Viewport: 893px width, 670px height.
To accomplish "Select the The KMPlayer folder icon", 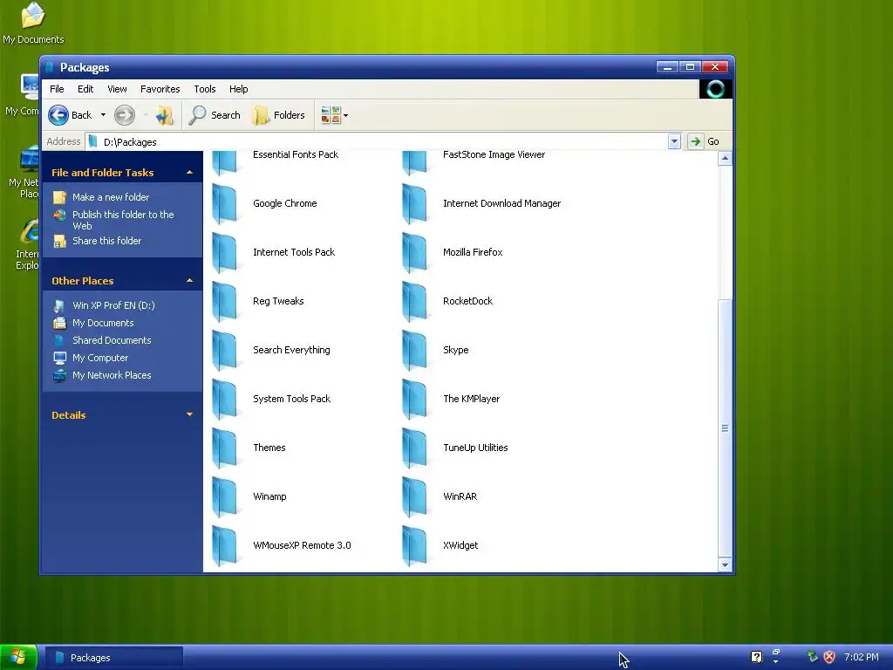I will pyautogui.click(x=414, y=399).
